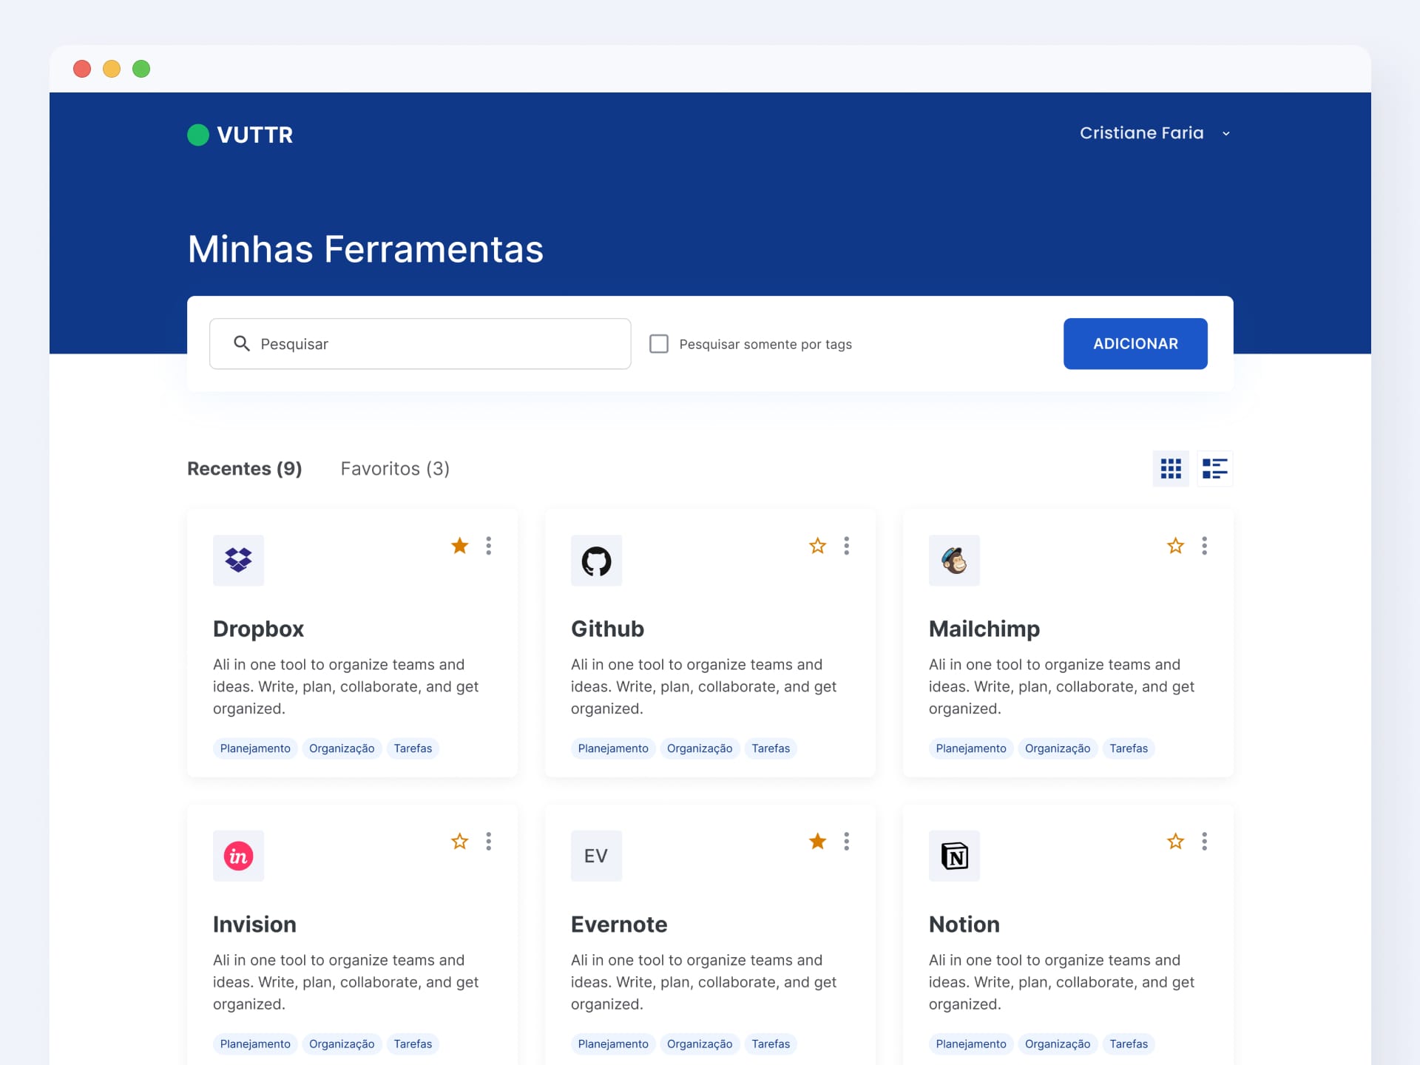Viewport: 1420px width, 1065px height.
Task: Favorite the Mailchimp card star
Action: pyautogui.click(x=1175, y=546)
